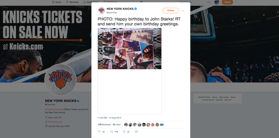This screenshot has width=279, height=138.
Task: Expand the tweet options chevron
Action: click(183, 11)
